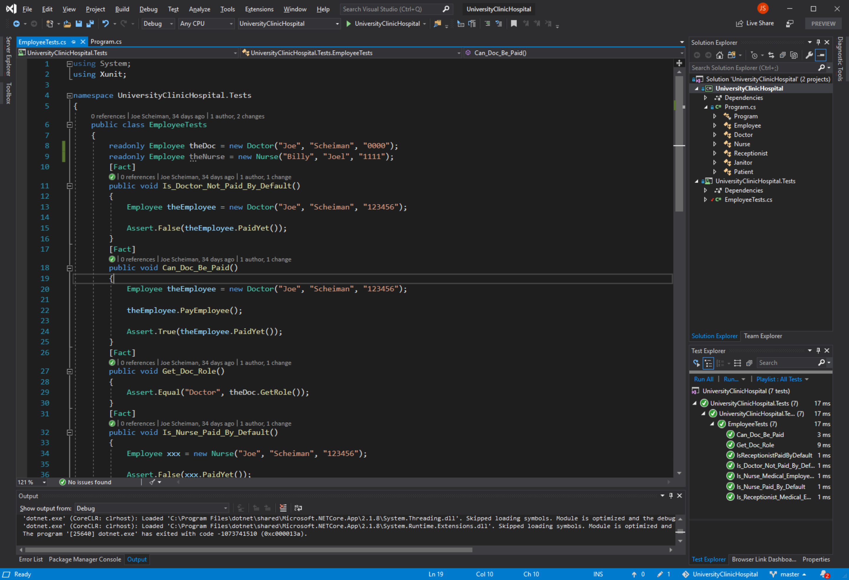Viewport: 849px width, 580px height.
Task: Click the JS user account avatar
Action: pos(762,9)
